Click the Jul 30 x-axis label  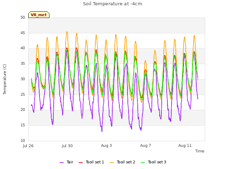67,146
